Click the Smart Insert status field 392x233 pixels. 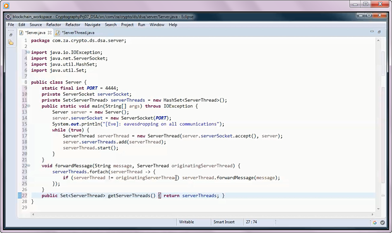224,222
